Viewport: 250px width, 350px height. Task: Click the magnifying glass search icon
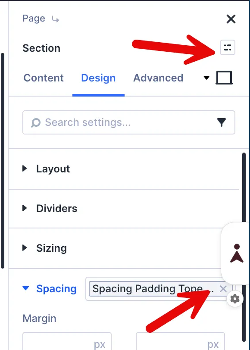pos(34,122)
